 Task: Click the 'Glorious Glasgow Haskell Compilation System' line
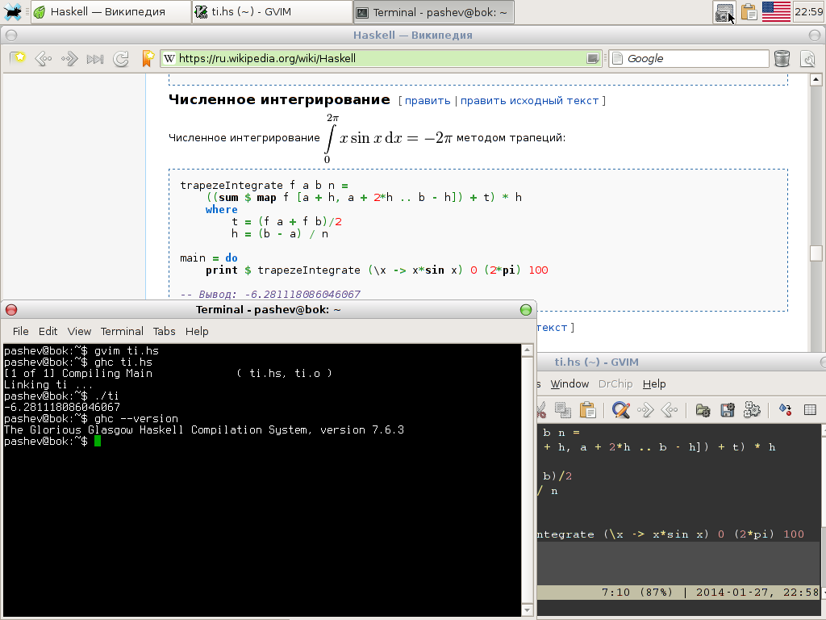204,429
